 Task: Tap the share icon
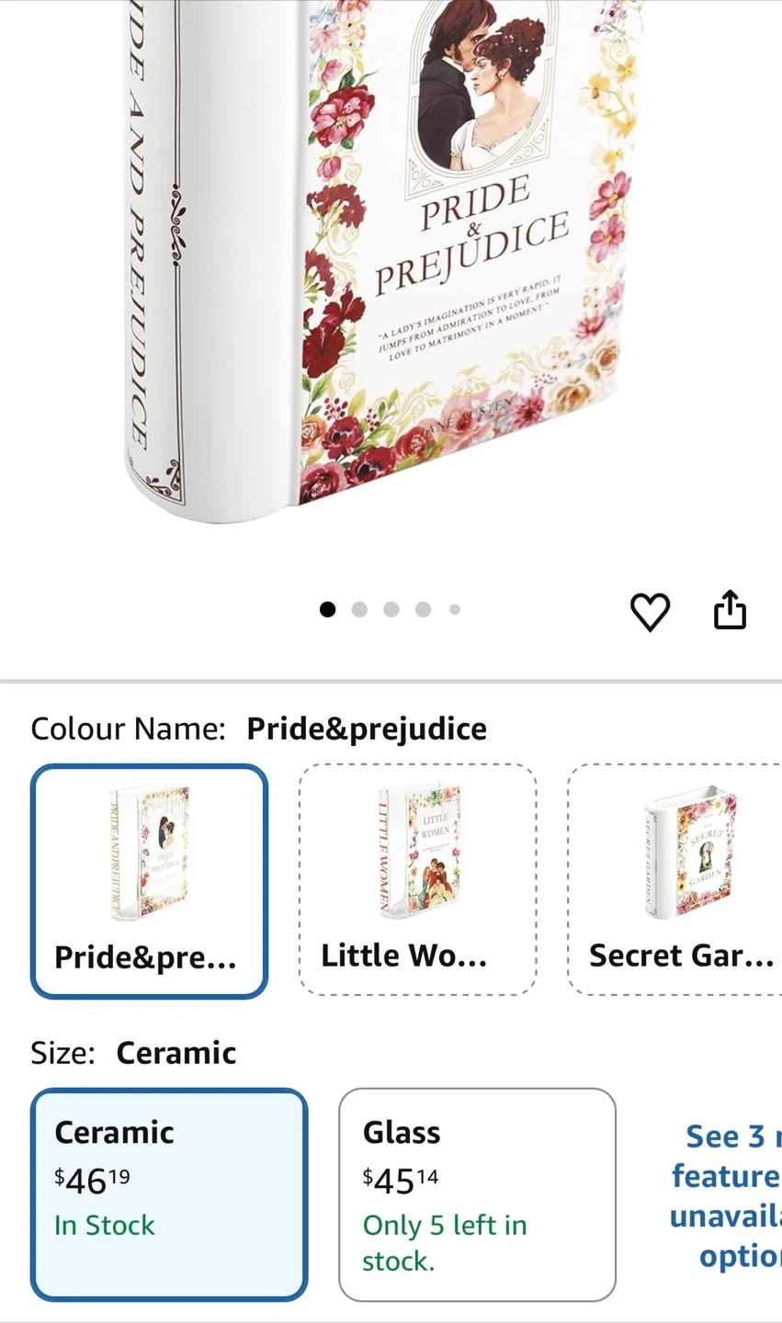coord(731,610)
